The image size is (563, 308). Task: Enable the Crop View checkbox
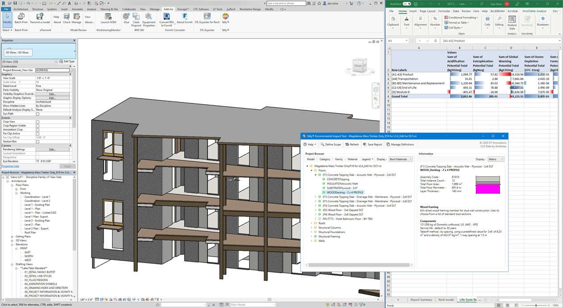(38, 121)
